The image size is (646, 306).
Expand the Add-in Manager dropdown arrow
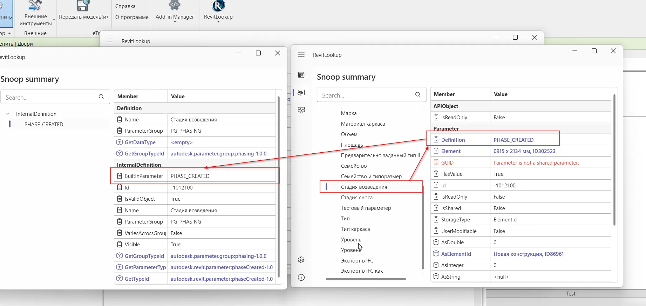(175, 22)
